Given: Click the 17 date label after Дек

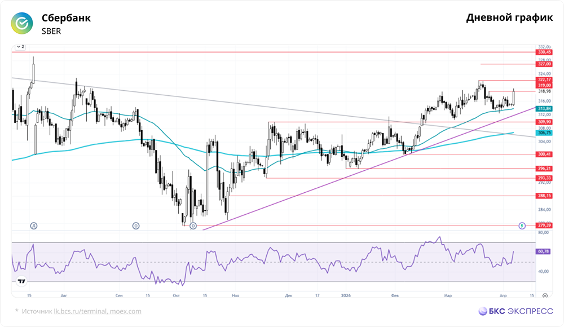Looking at the screenshot, I should (x=317, y=295).
